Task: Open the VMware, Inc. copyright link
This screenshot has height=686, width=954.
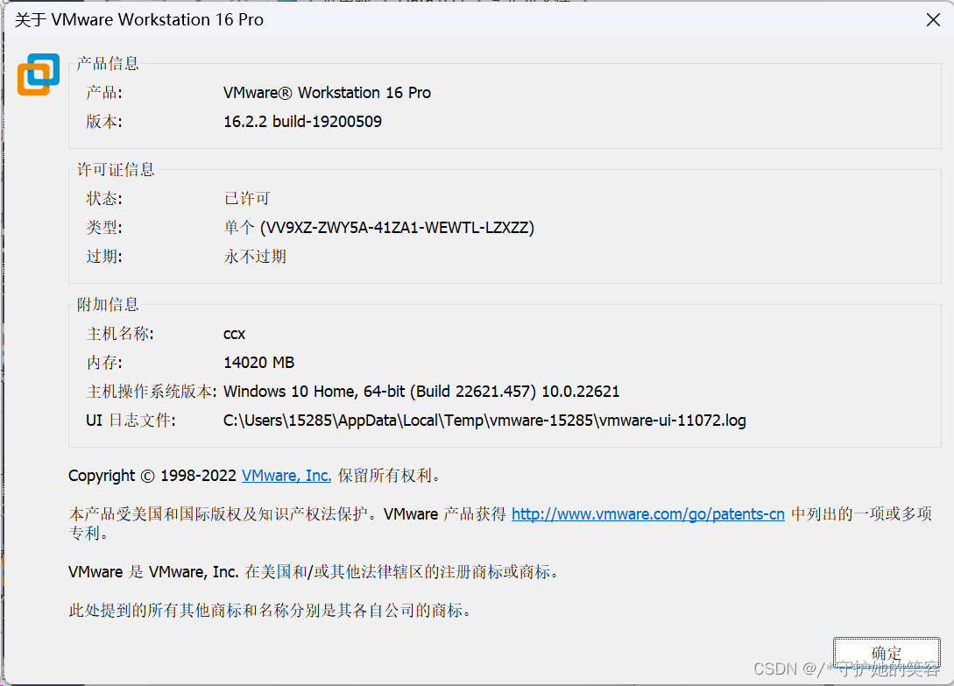Action: 286,476
